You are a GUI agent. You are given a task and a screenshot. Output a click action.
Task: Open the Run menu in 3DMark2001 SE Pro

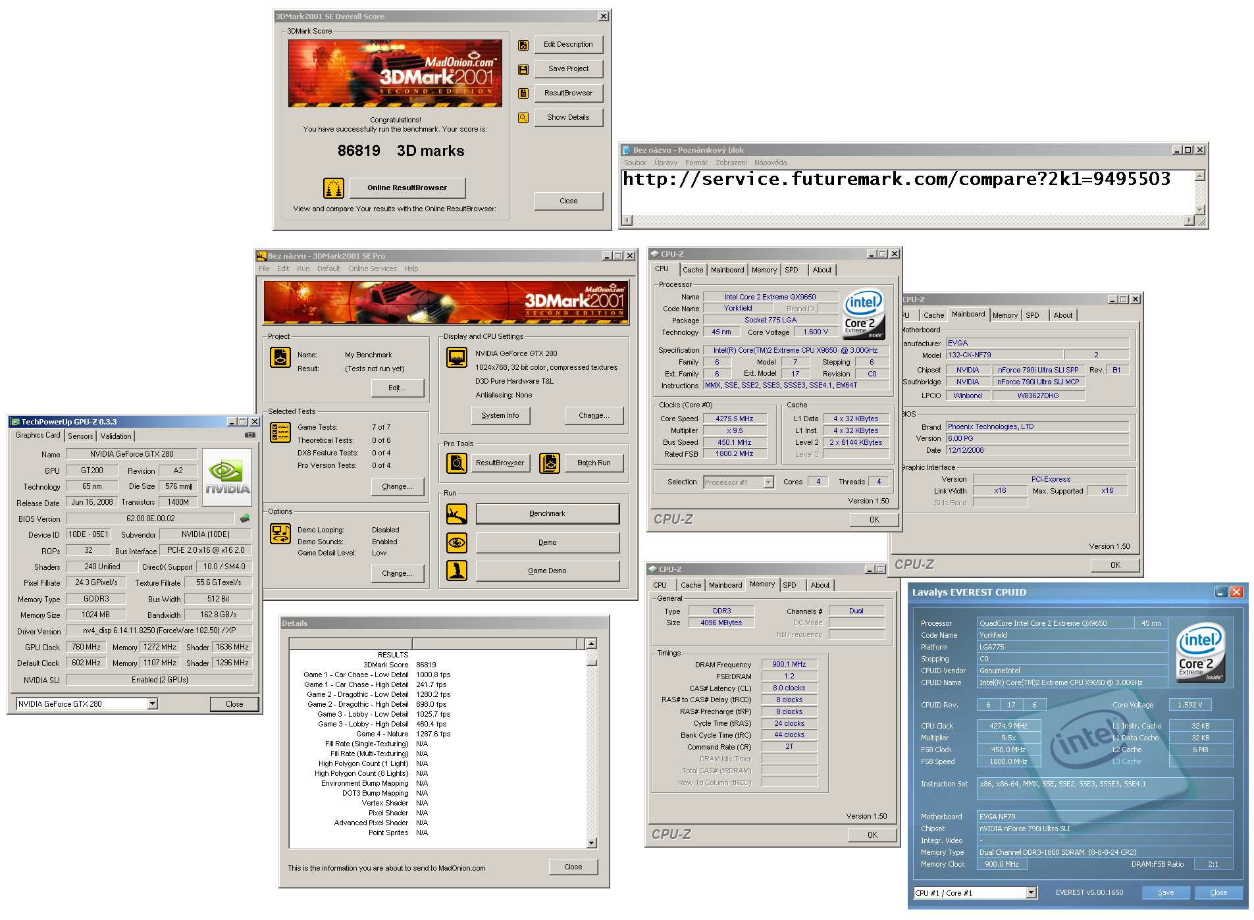coord(303,268)
